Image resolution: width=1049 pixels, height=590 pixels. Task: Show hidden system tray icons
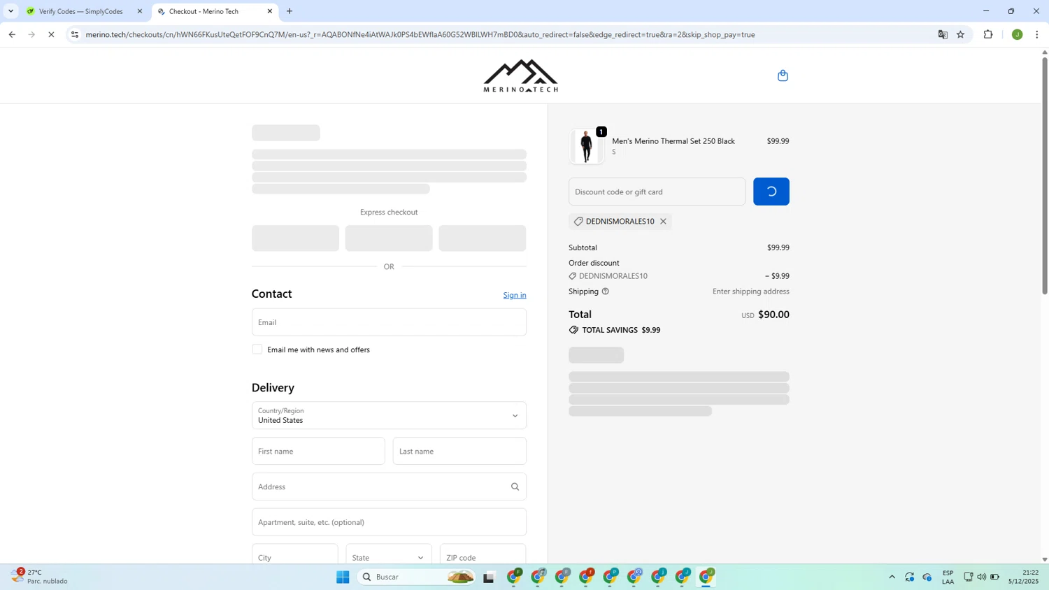coord(892,577)
